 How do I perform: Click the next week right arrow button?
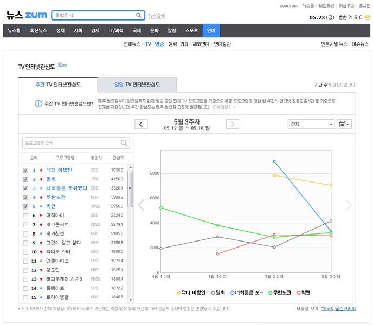click(x=232, y=124)
